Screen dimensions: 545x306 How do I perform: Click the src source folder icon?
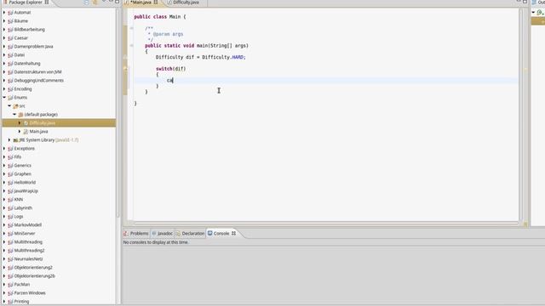click(15, 105)
